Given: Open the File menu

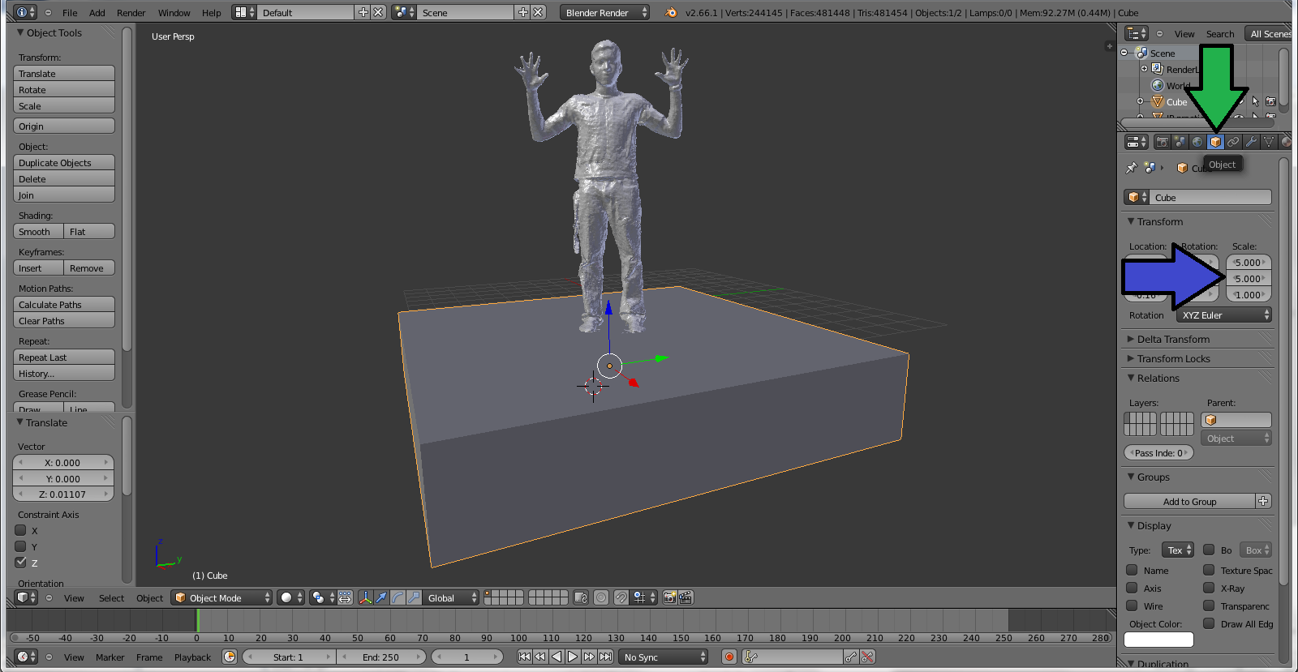Looking at the screenshot, I should (70, 12).
